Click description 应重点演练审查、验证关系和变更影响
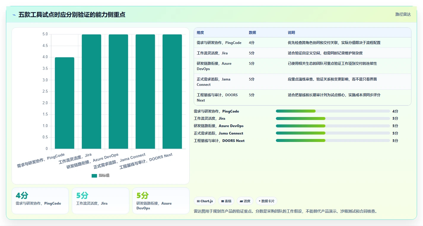The width and height of the screenshot is (423, 226). click(332, 79)
